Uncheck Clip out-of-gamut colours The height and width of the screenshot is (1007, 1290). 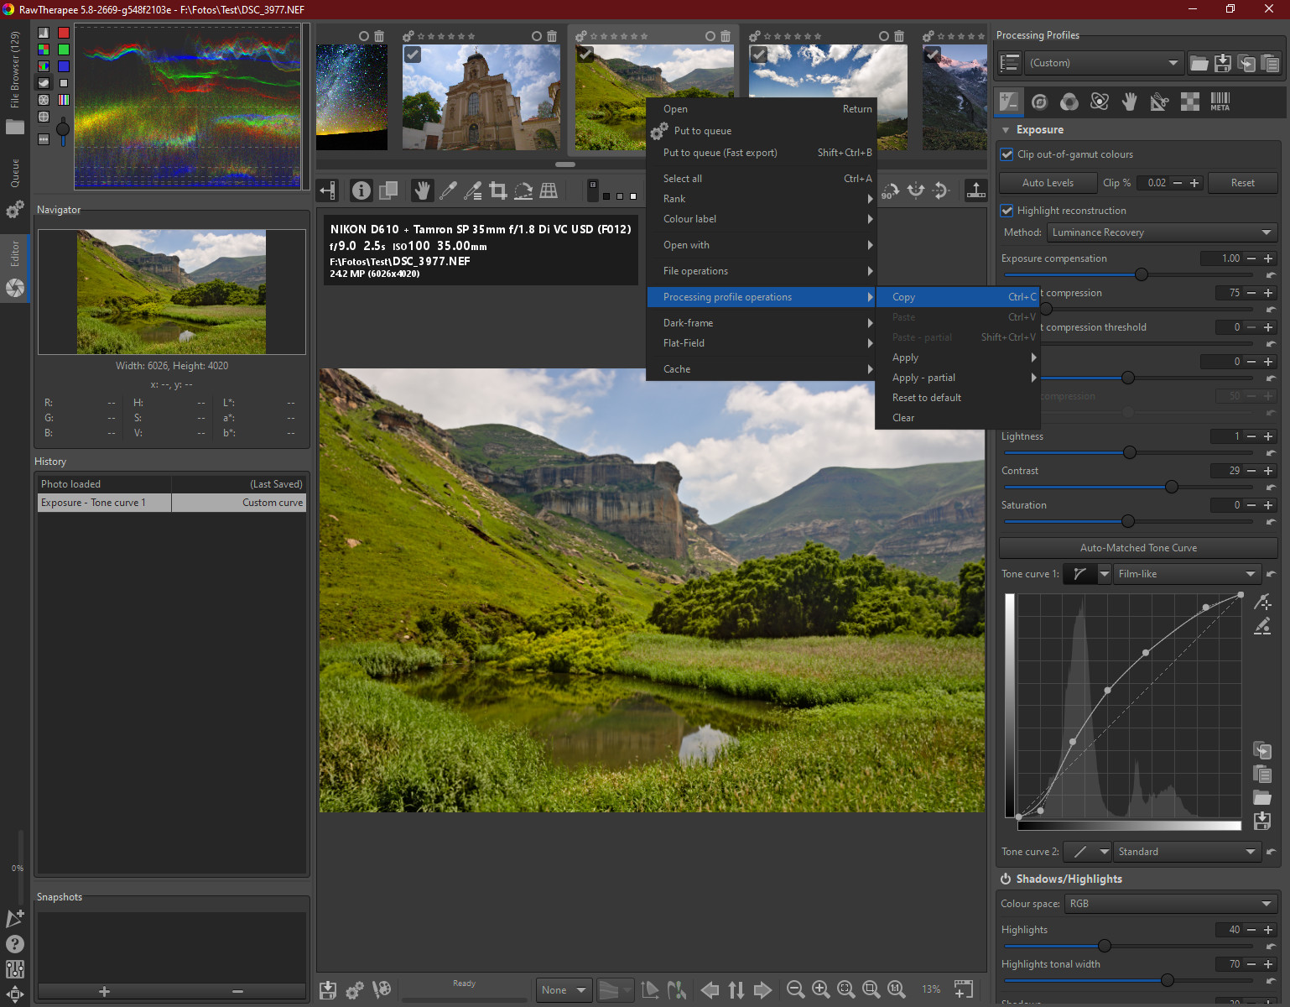pyautogui.click(x=1007, y=154)
